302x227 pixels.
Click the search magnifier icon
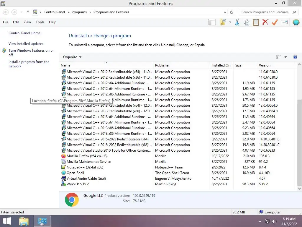click(x=294, y=12)
